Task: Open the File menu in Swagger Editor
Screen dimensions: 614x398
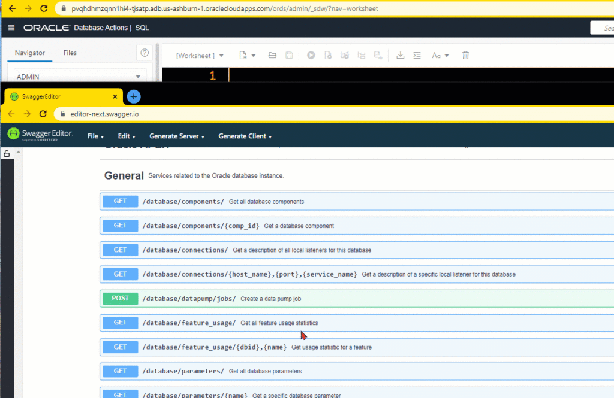Action: tap(95, 136)
